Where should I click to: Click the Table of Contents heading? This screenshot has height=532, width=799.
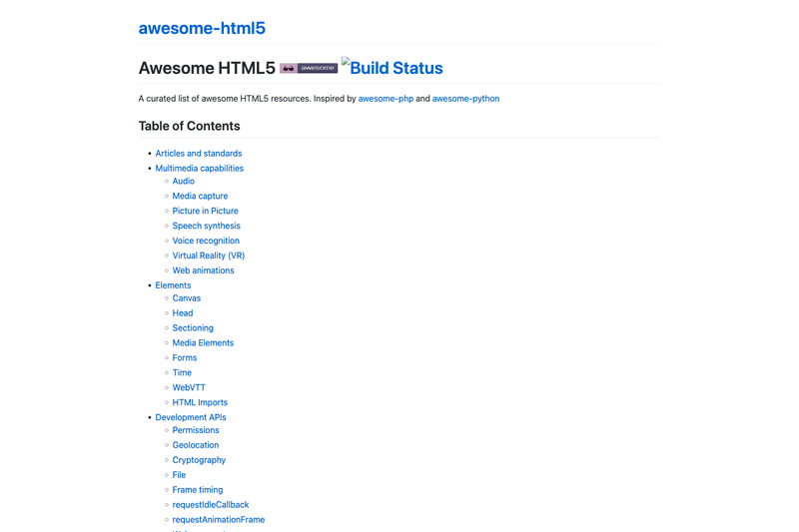(x=189, y=126)
